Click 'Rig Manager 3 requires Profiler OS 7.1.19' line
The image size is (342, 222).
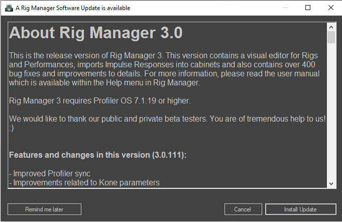[100, 101]
